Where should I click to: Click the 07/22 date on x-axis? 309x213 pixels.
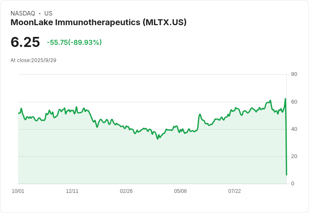tap(235, 191)
